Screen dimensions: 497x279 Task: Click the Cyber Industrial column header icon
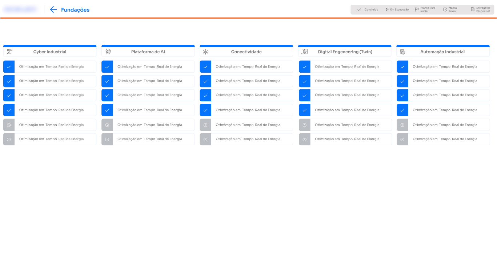9,51
